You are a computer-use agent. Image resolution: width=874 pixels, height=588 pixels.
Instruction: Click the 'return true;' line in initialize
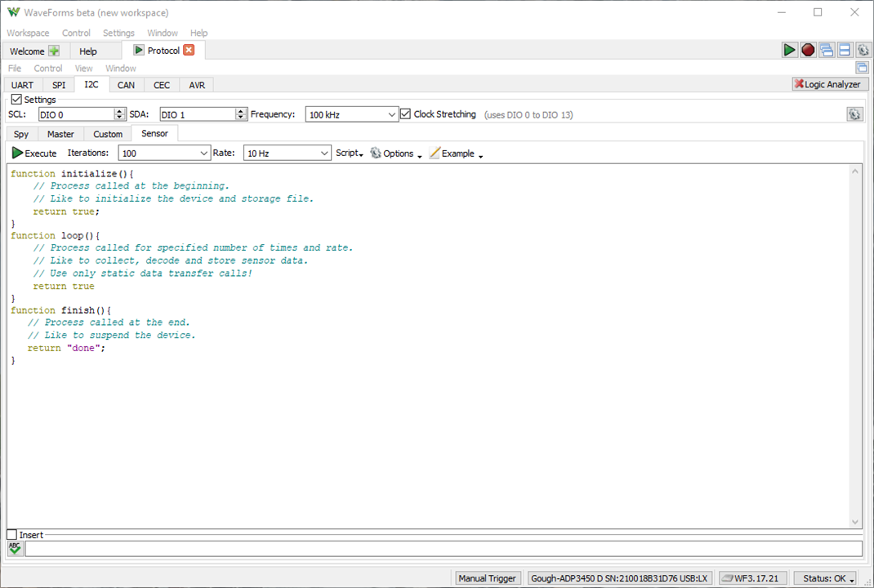[x=66, y=212]
